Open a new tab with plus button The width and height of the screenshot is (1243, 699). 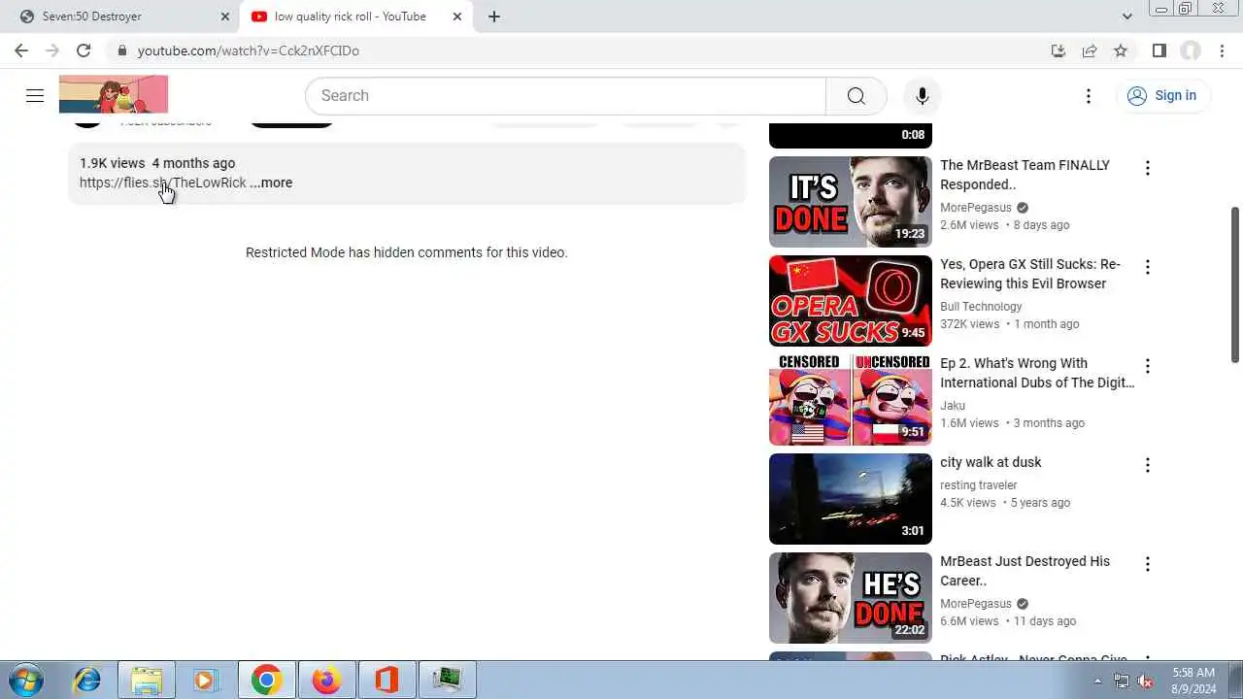coord(494,17)
